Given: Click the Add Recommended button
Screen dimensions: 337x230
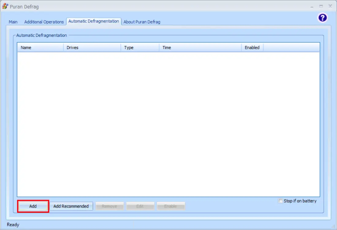Looking at the screenshot, I should coord(71,206).
